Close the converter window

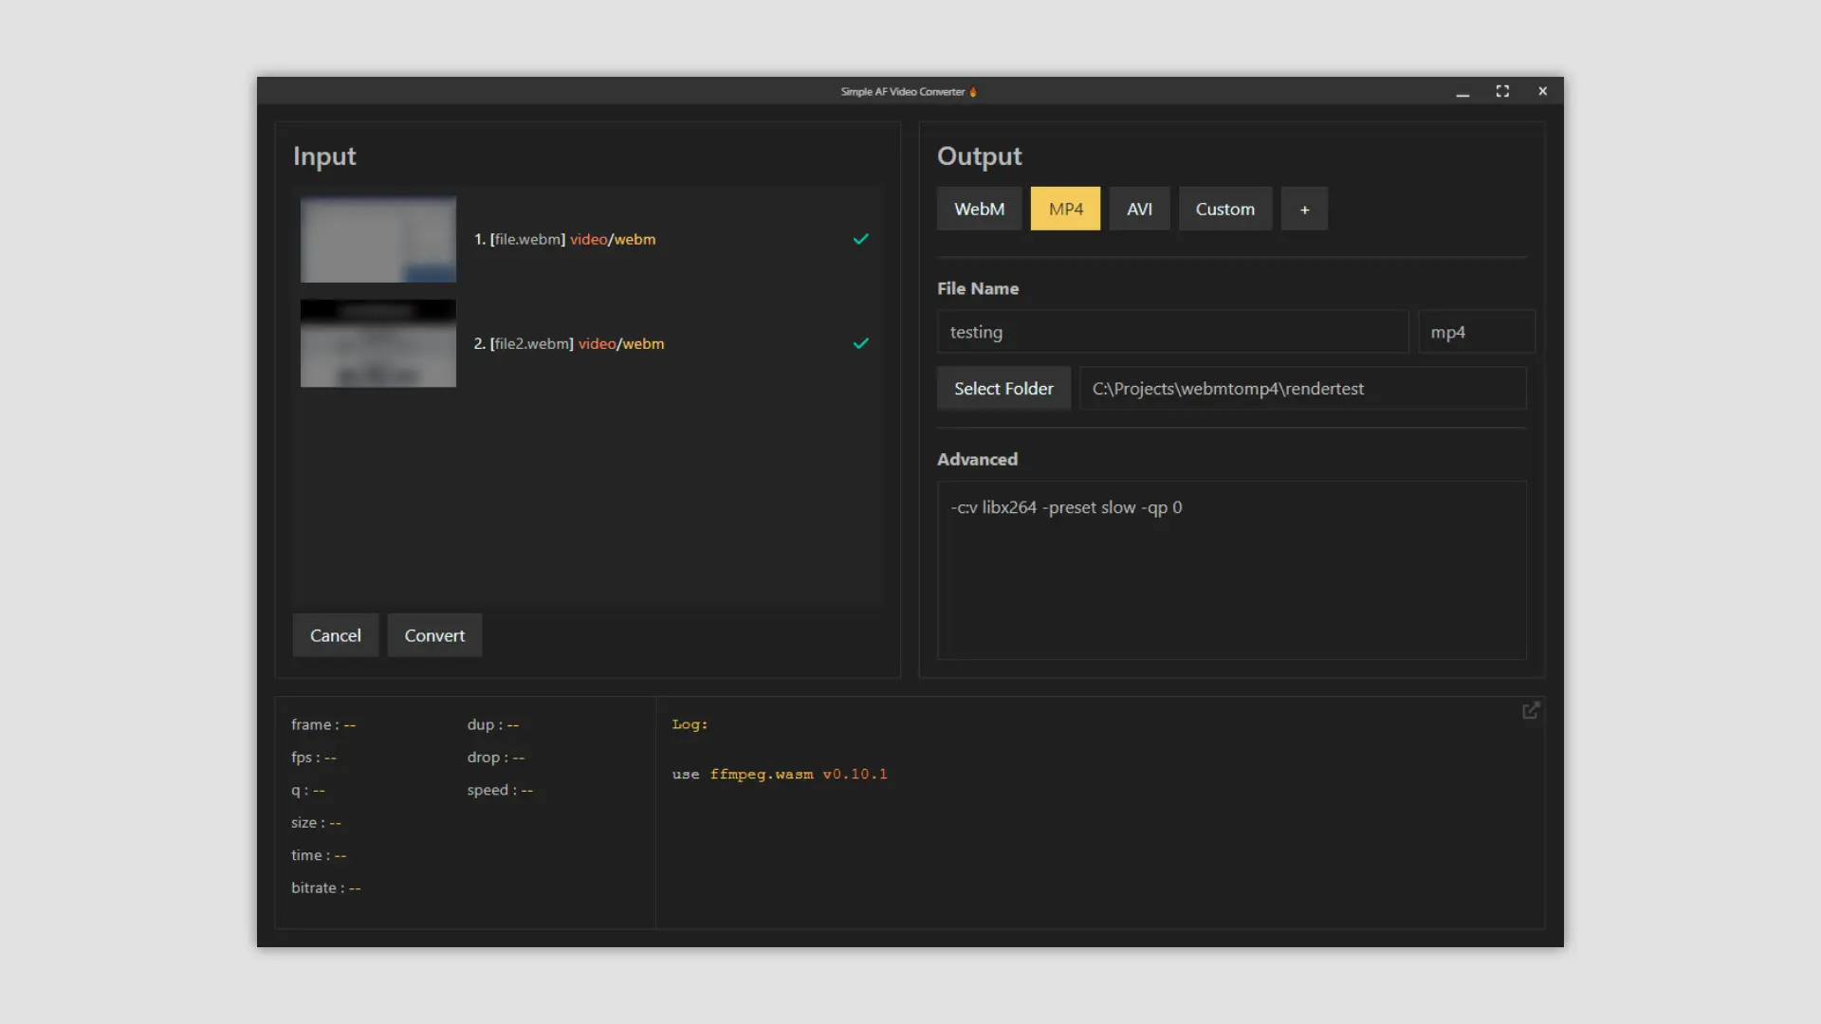point(1542,92)
